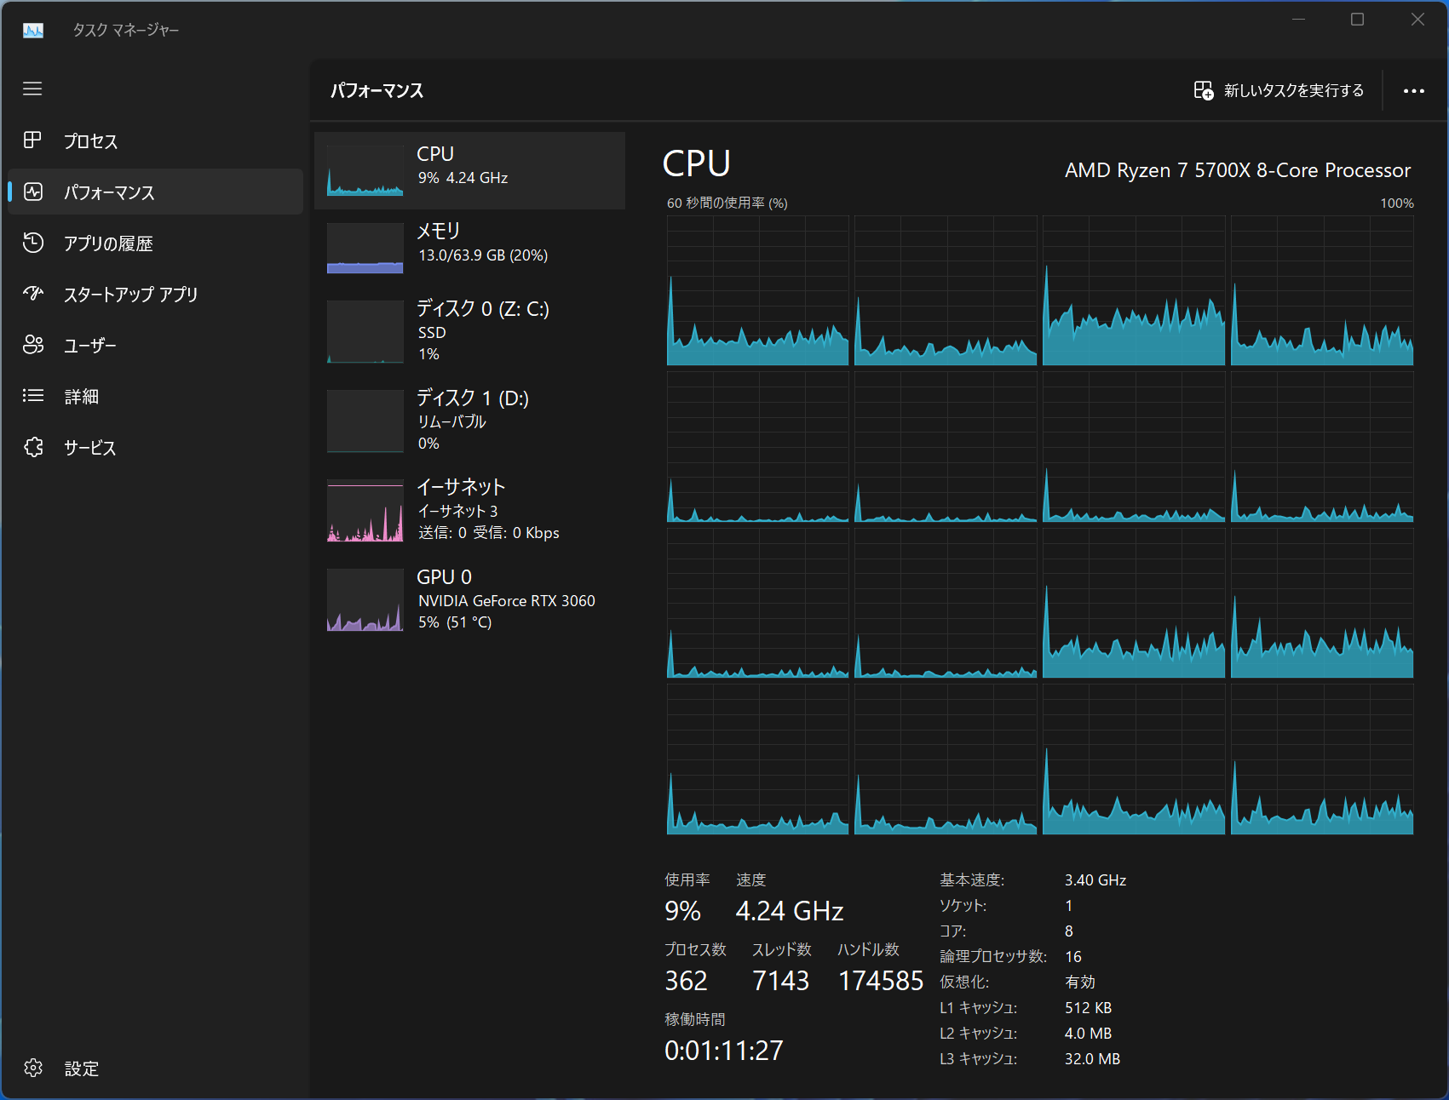This screenshot has height=1100, width=1449.
Task: Click the App history clock icon
Action: point(32,243)
